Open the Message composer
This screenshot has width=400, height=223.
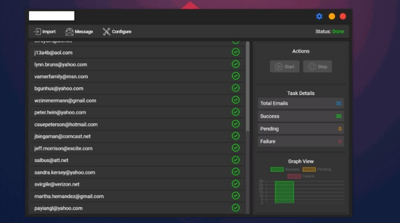click(79, 31)
